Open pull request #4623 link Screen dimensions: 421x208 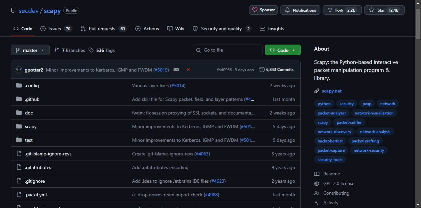click(218, 181)
